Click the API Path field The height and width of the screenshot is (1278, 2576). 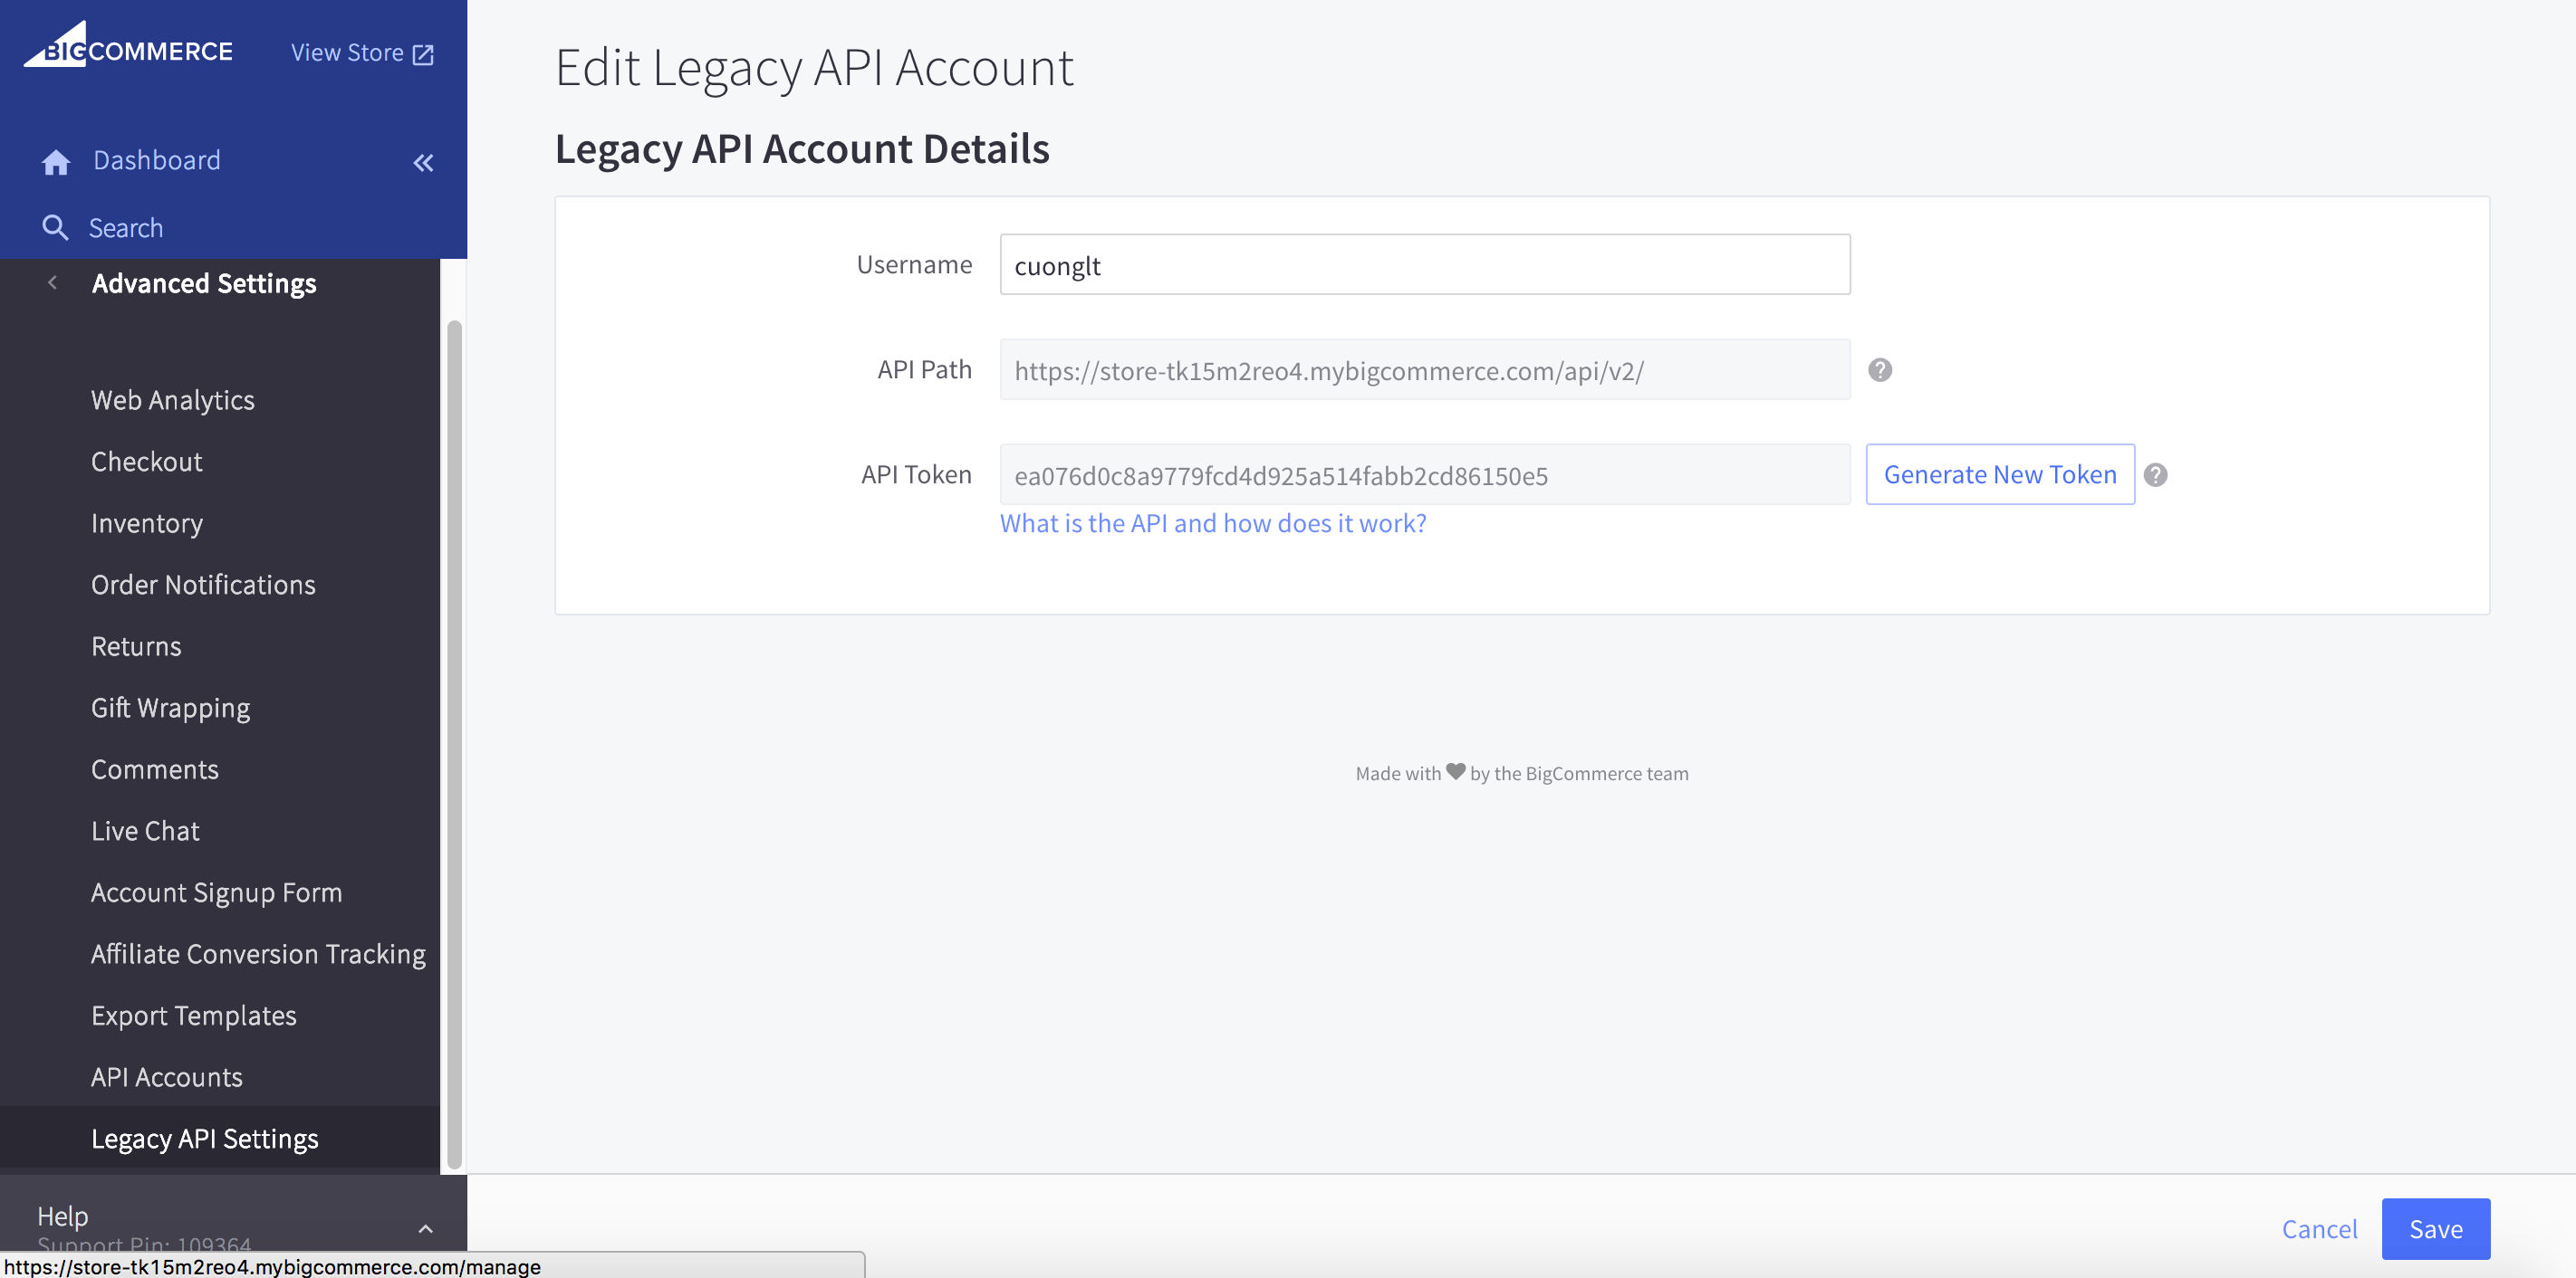1425,369
